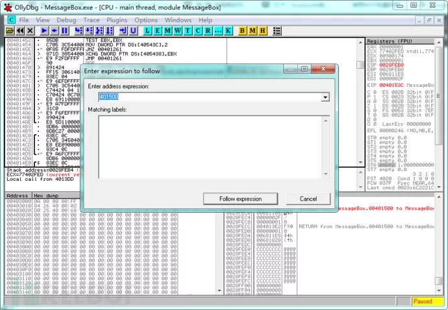
Task: Show the windows list with the W icon
Action: 177,30
